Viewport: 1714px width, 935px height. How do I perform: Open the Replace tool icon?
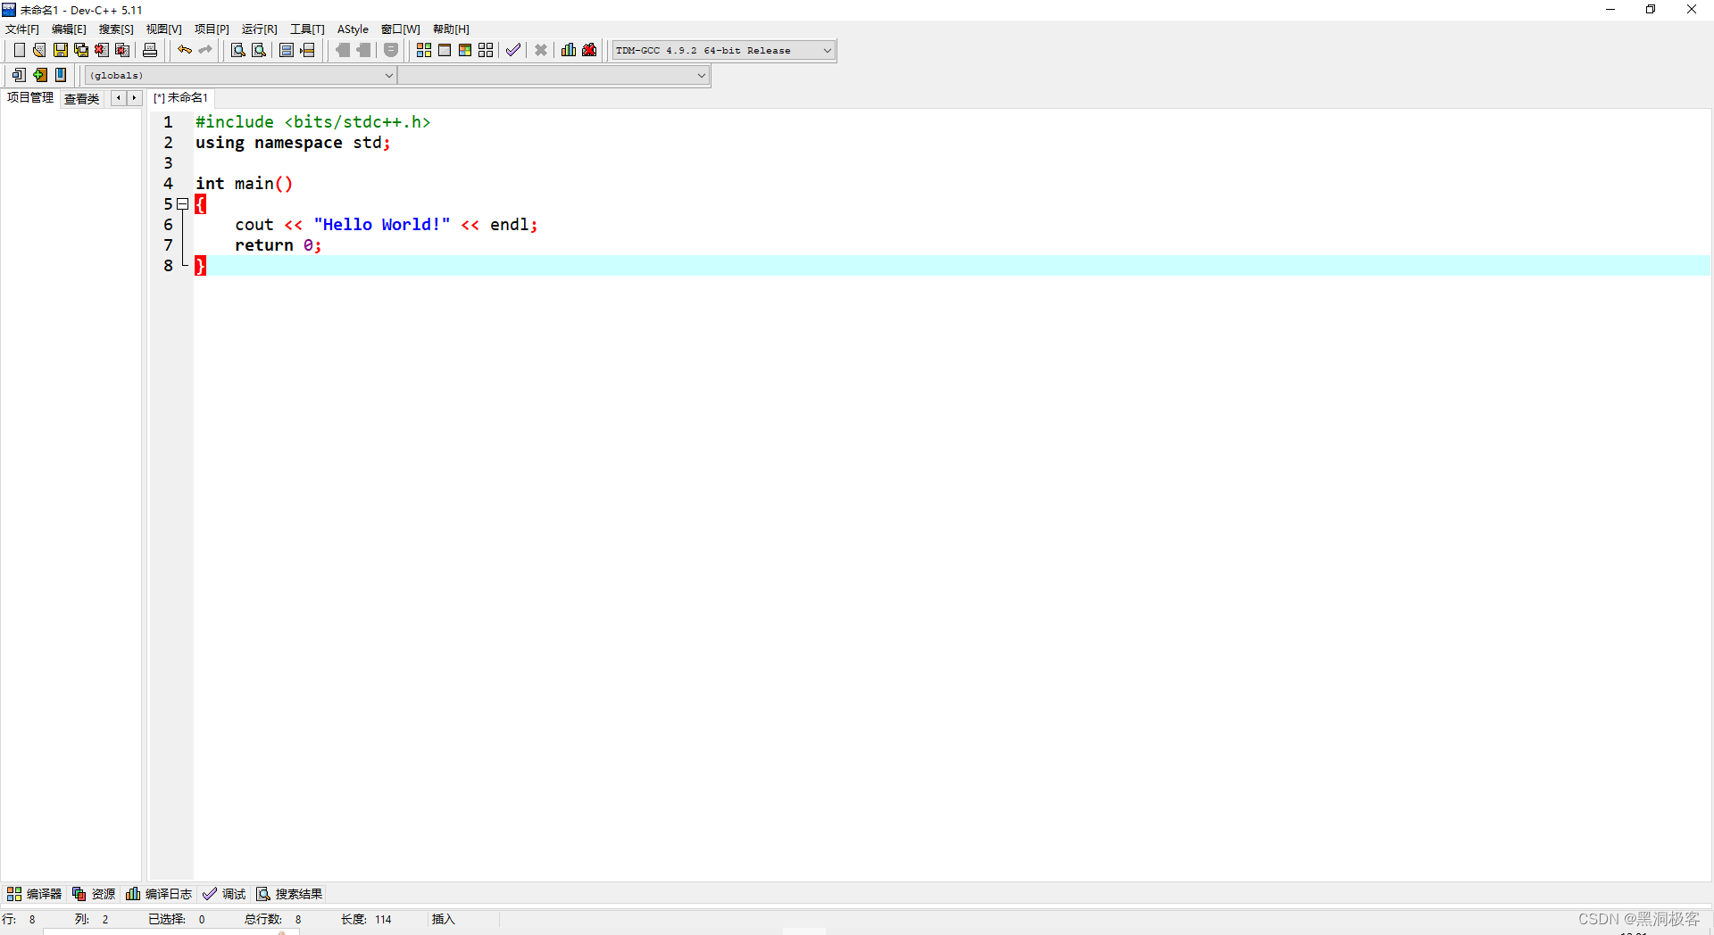click(x=259, y=50)
